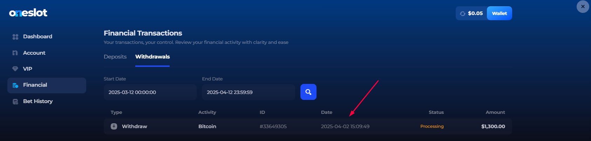The height and width of the screenshot is (141, 591).
Task: Close the overlay with X button
Action: pyautogui.click(x=583, y=7)
